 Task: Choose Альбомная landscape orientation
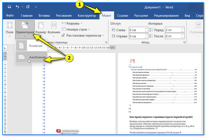[32, 57]
